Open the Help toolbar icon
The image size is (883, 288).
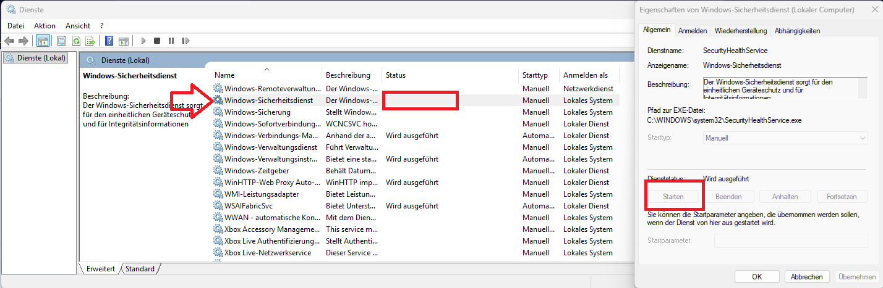[109, 41]
